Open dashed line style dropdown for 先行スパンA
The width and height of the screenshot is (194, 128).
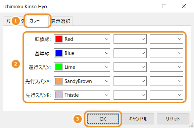point(130,81)
